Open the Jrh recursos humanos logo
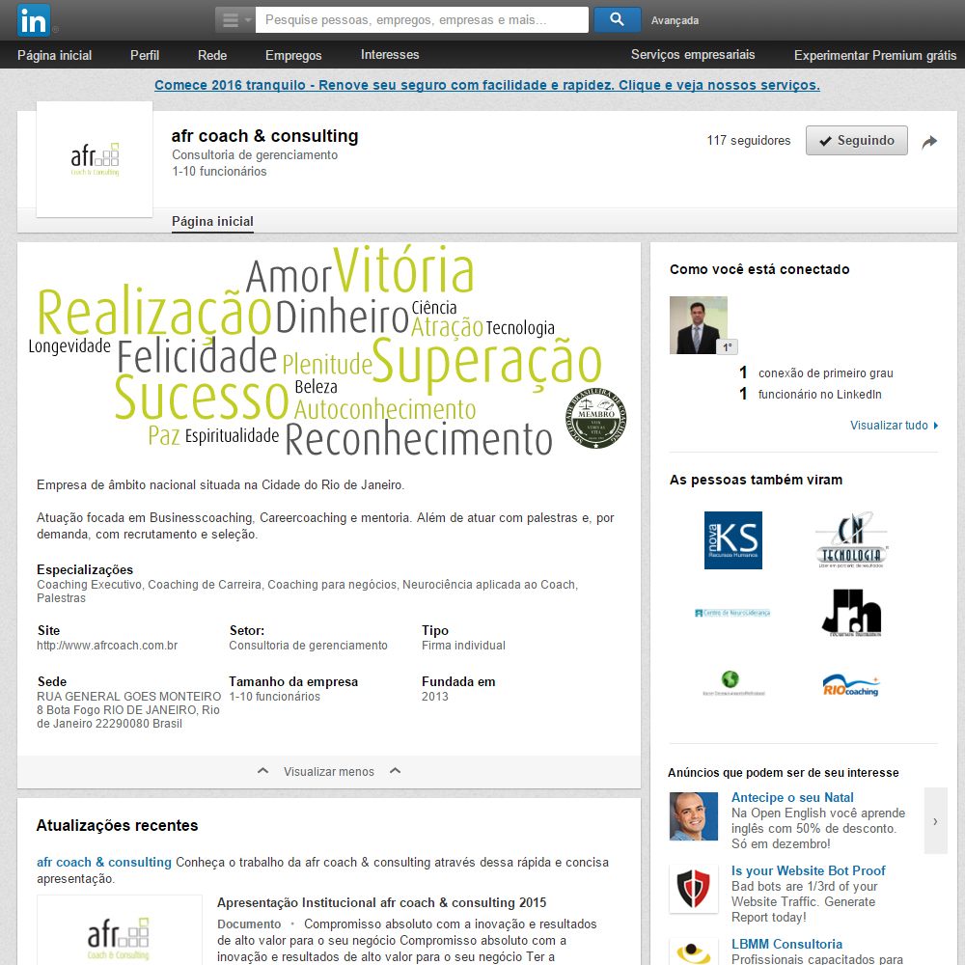The image size is (965, 965). (x=852, y=613)
